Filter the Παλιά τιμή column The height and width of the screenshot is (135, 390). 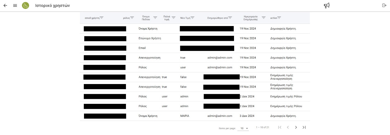173,18
